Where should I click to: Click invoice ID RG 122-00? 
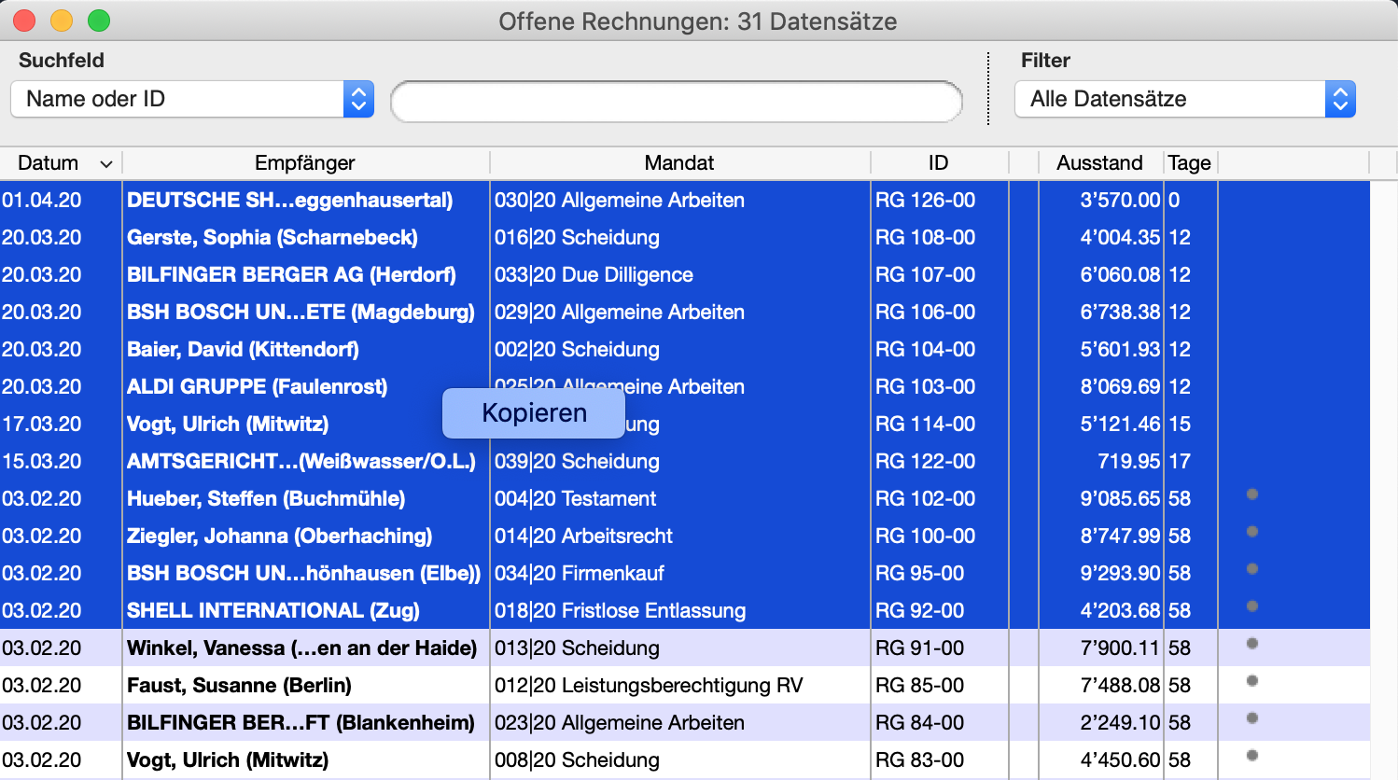pos(925,462)
